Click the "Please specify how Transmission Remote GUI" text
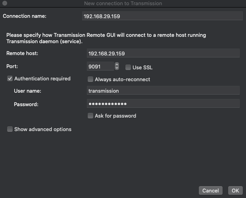The height and width of the screenshot is (198, 246). (x=61, y=35)
